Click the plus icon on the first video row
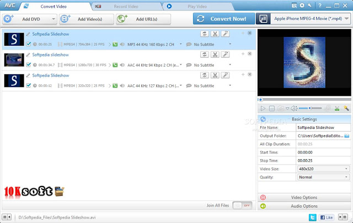The height and width of the screenshot is (223, 353). (x=243, y=33)
